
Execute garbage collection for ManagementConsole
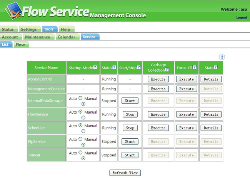pyautogui.click(x=158, y=89)
